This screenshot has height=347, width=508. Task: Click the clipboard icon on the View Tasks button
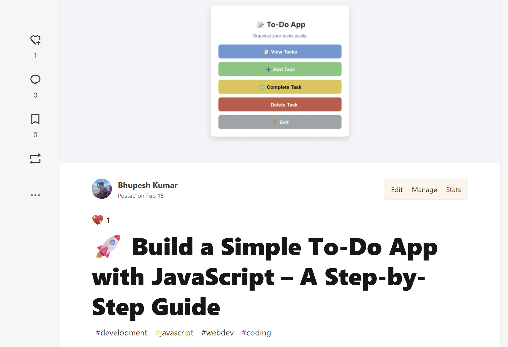tap(266, 51)
